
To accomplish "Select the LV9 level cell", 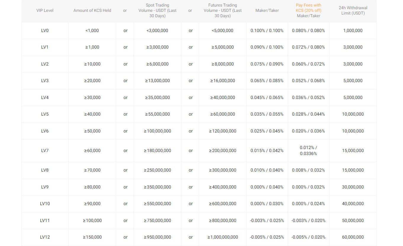I will [x=45, y=187].
